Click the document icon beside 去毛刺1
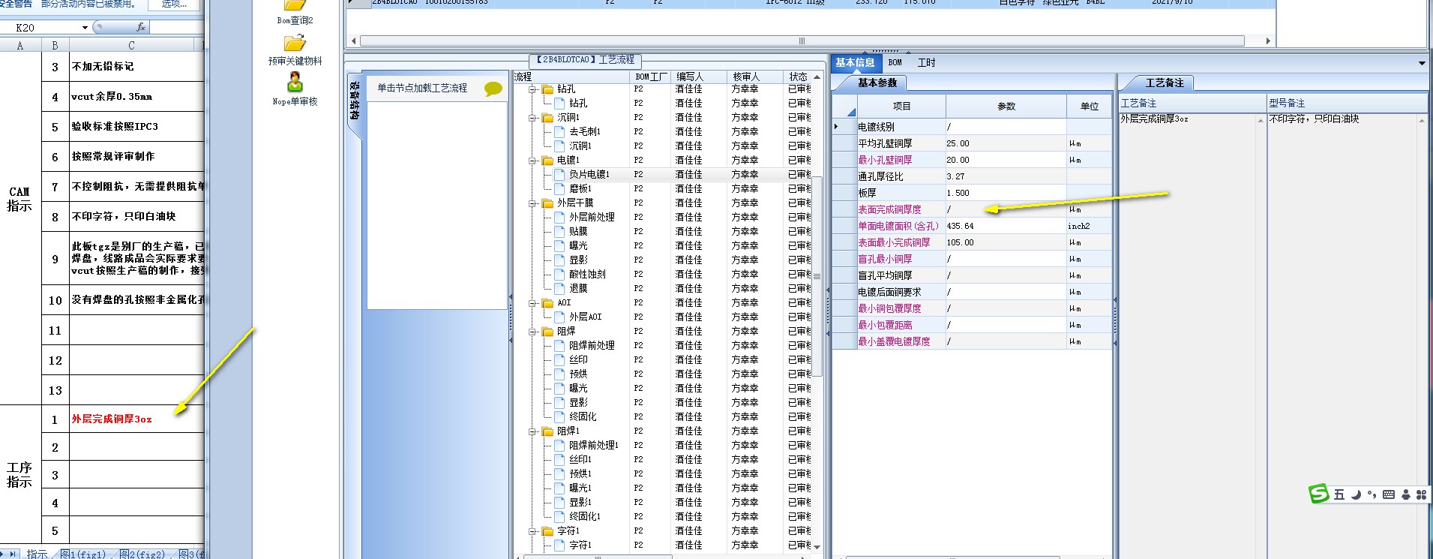Screen dimensions: 1433x559 (x=559, y=132)
